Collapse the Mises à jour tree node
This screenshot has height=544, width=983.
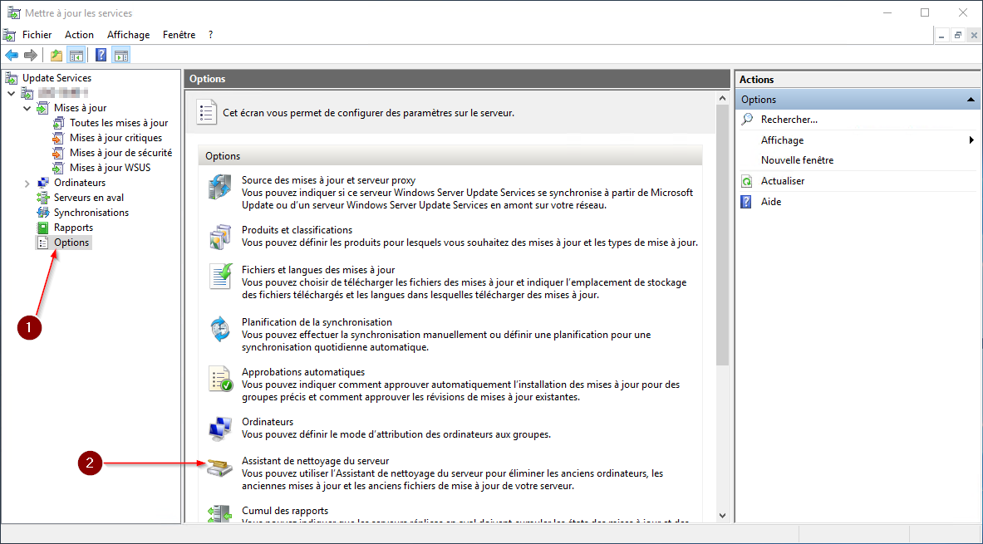[27, 108]
